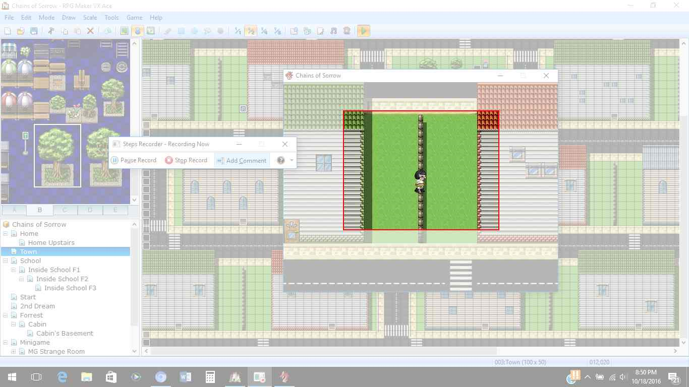
Task: Select the Start map in tree
Action: (28, 297)
